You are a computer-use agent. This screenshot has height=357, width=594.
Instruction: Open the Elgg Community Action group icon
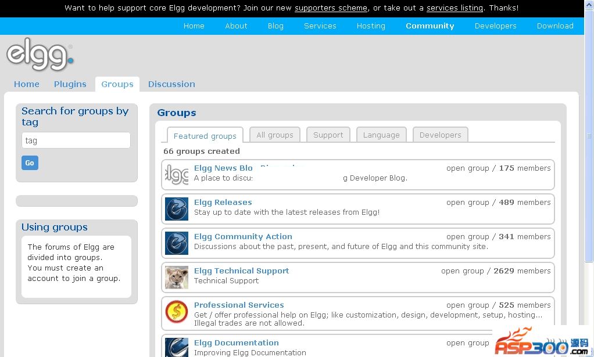pyautogui.click(x=177, y=243)
